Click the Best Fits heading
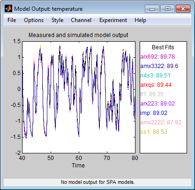Screen dimensions: 195x190 (x=163, y=47)
